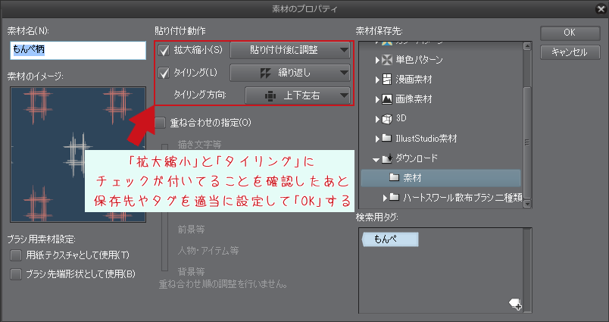
Task: Click the 素材名 input field
Action: 78,50
